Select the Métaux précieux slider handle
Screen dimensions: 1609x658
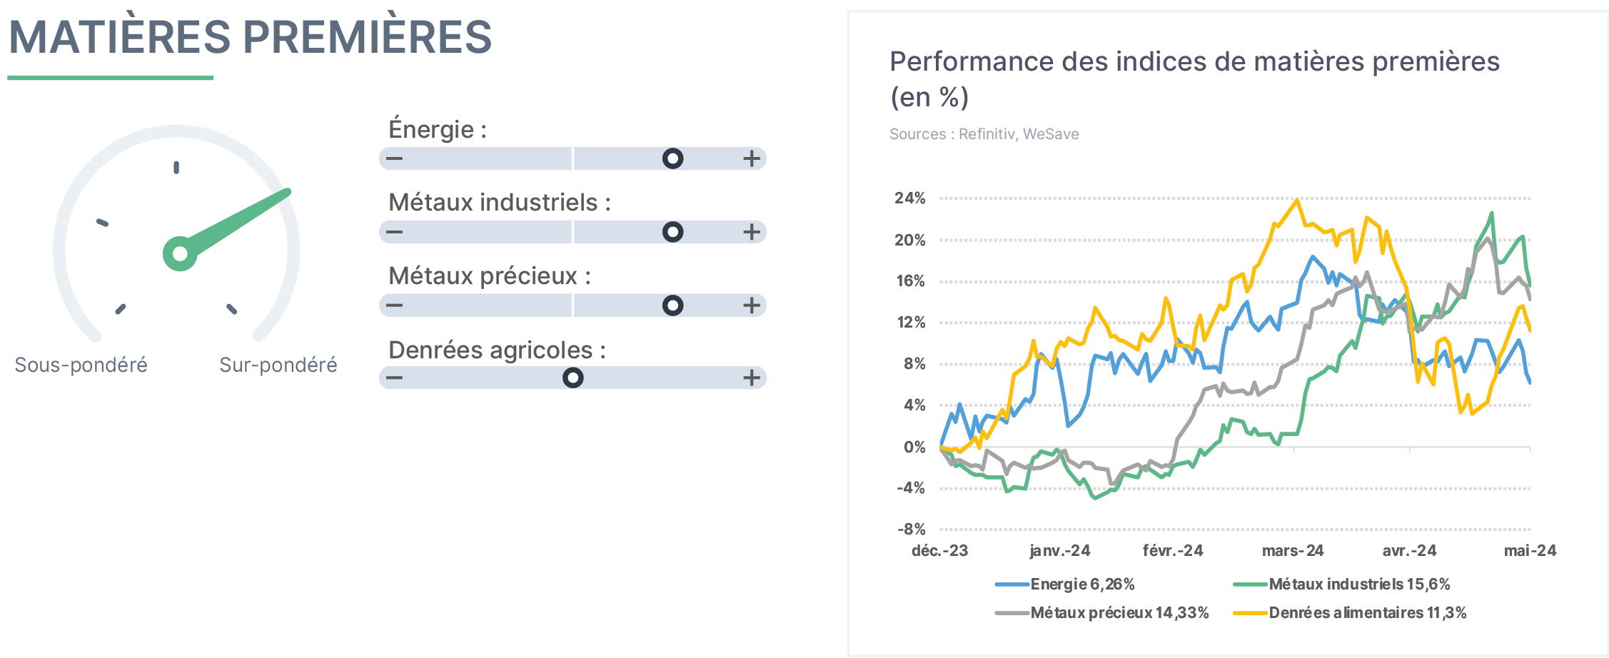coord(672,305)
